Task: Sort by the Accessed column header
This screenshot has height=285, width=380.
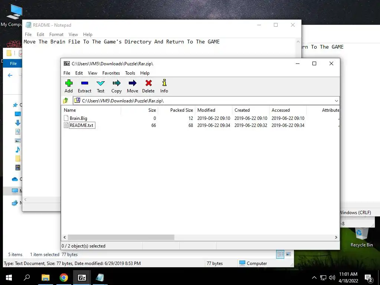Action: click(288, 110)
